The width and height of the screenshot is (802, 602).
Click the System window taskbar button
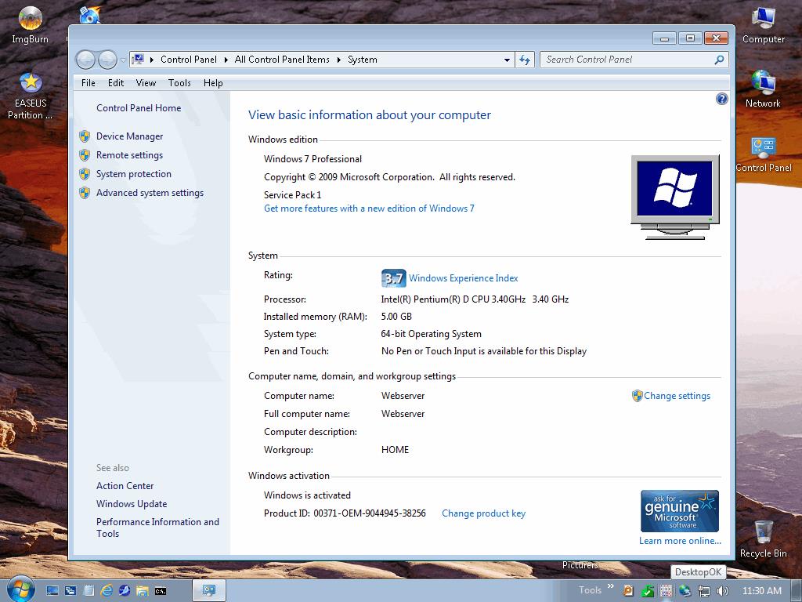(x=209, y=590)
